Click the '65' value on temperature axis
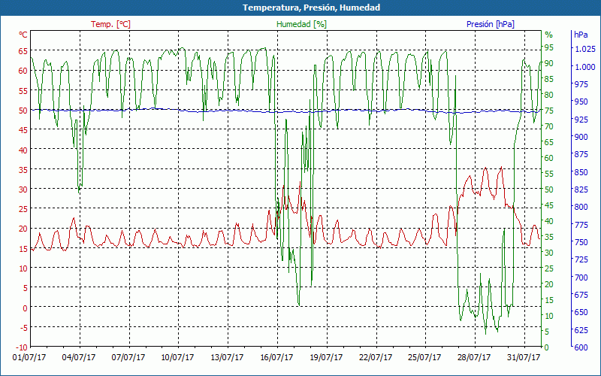The image size is (601, 376). click(23, 50)
